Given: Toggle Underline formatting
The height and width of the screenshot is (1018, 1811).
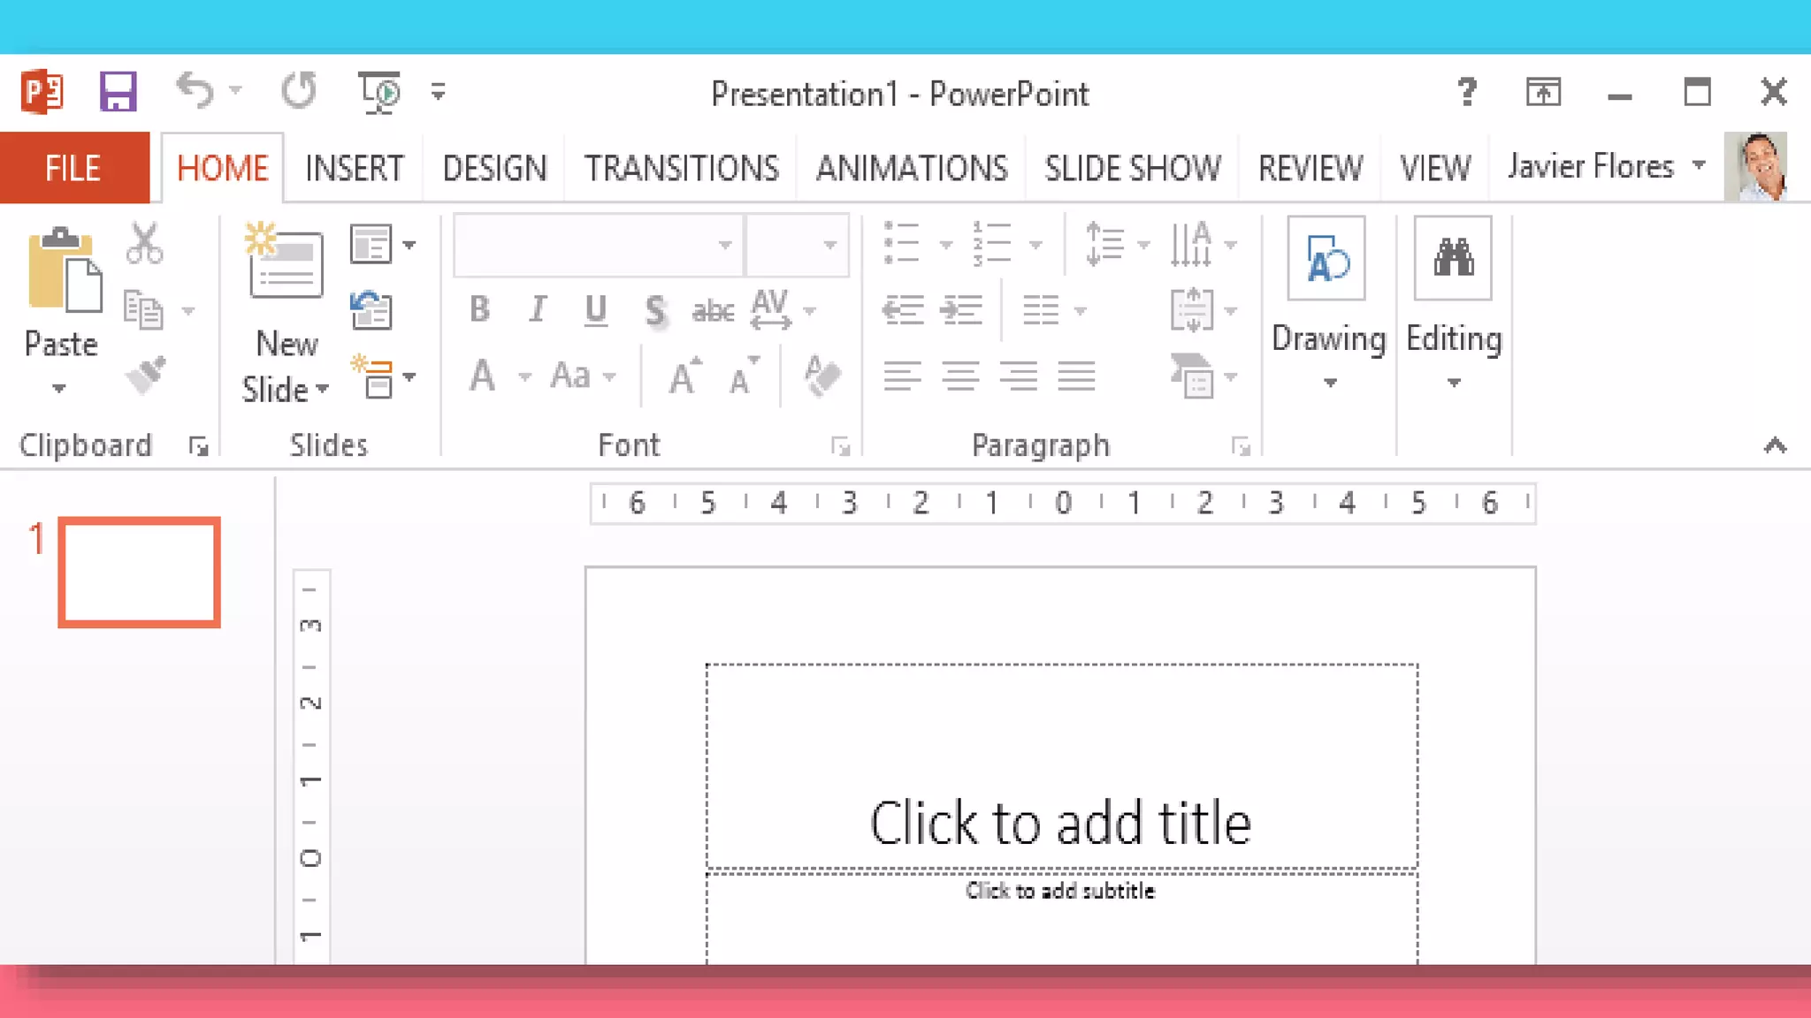Looking at the screenshot, I should point(596,309).
